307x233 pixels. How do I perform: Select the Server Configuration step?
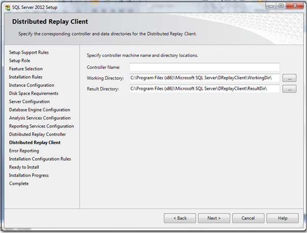[x=29, y=102]
